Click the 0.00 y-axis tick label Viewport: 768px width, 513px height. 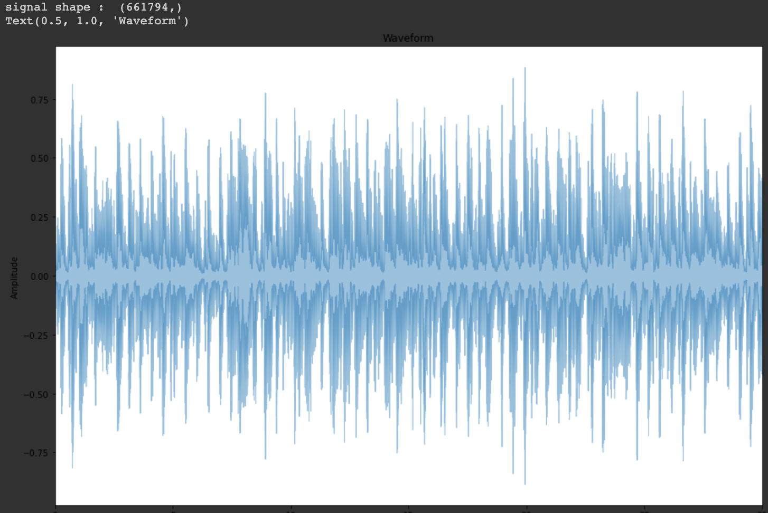(x=39, y=277)
